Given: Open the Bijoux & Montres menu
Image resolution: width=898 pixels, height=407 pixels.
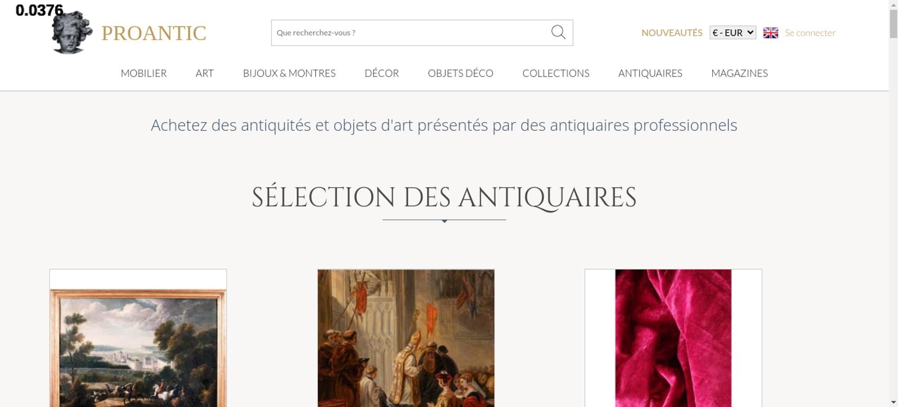Looking at the screenshot, I should click(289, 73).
